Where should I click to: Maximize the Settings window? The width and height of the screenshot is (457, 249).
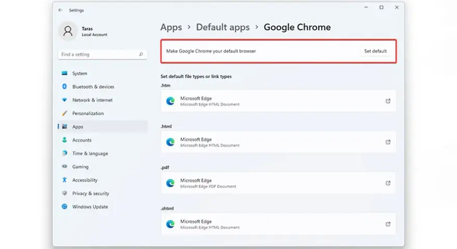[x=381, y=7]
